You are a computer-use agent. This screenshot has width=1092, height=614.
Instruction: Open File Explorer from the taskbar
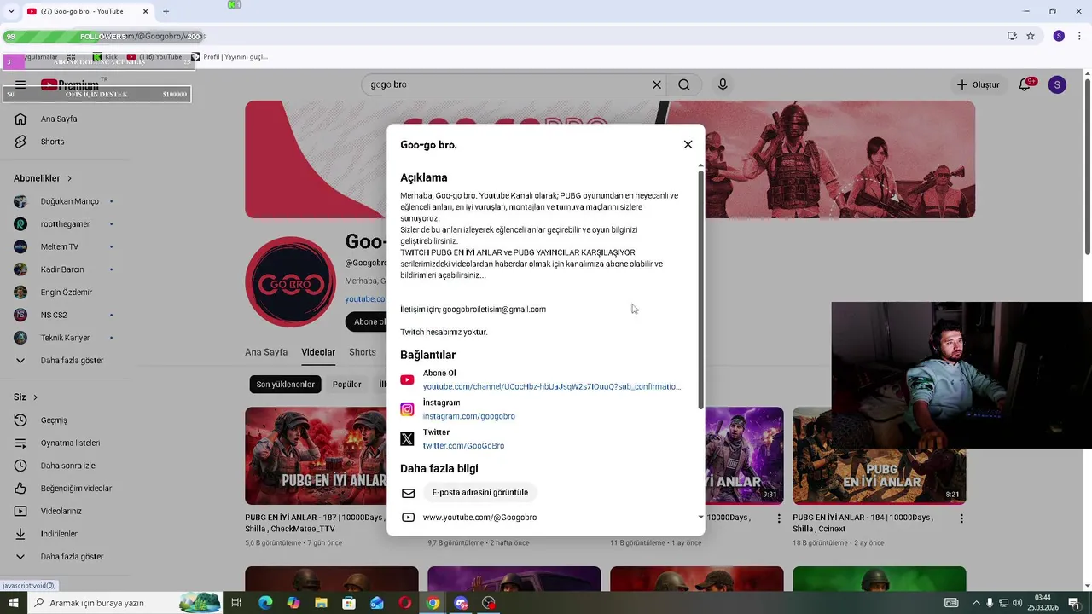coord(321,603)
